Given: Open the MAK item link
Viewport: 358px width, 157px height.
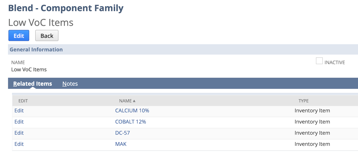Looking at the screenshot, I should point(121,144).
